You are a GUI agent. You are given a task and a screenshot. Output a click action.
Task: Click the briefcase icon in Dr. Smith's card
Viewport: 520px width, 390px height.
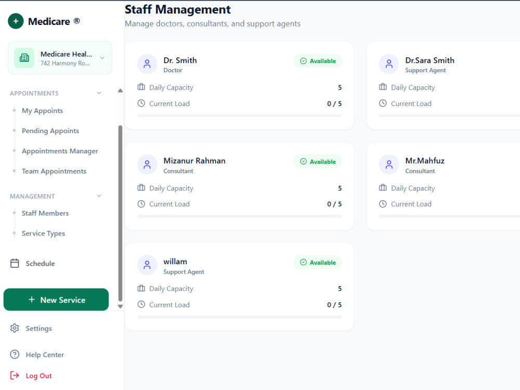[141, 87]
